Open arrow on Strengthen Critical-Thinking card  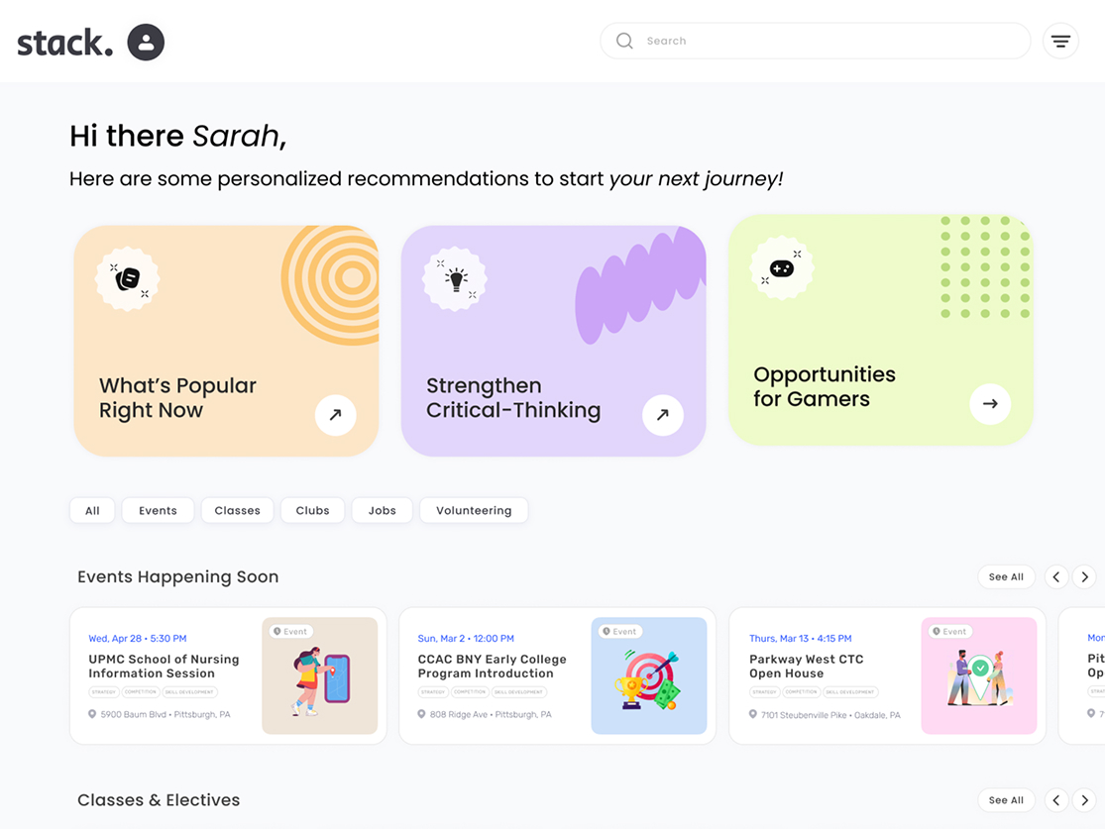coord(662,415)
